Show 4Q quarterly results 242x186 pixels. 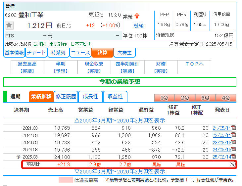tap(226, 98)
